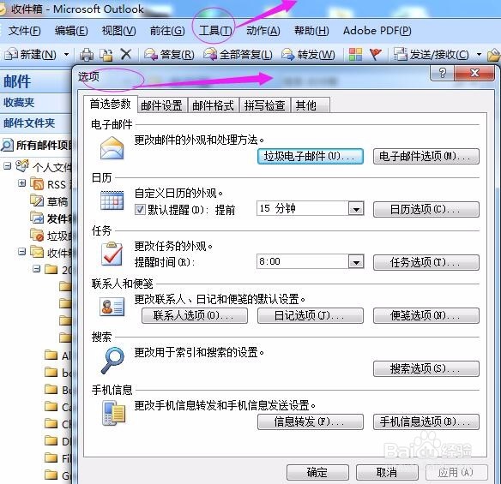
Task: Click the 垃圾电子邮件(U)... button
Action: pyautogui.click(x=311, y=156)
